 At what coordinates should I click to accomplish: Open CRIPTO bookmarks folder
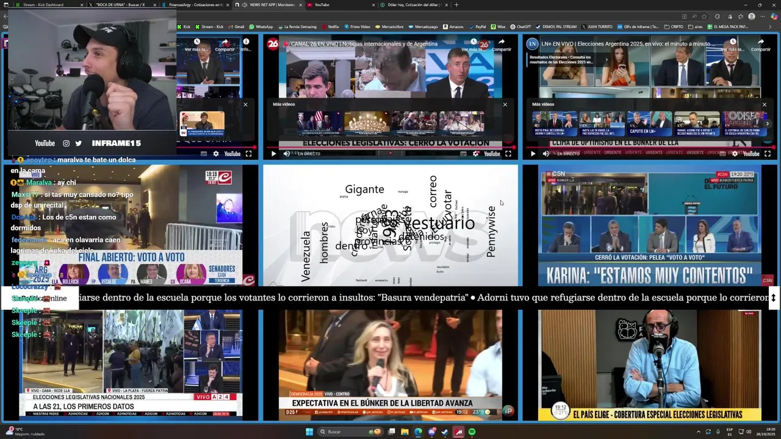pyautogui.click(x=674, y=27)
